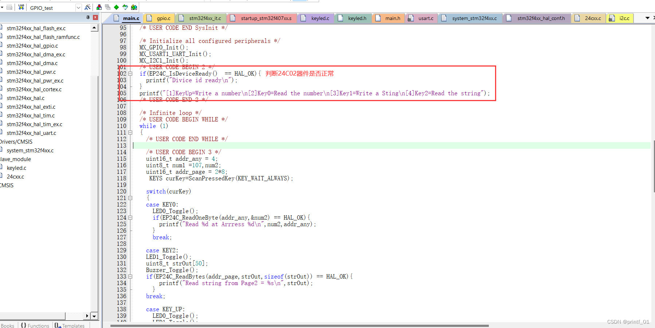The image size is (655, 328).
Task: Select stm32f4xx_hal_dma_ex.c in project tree
Action: click(36, 54)
